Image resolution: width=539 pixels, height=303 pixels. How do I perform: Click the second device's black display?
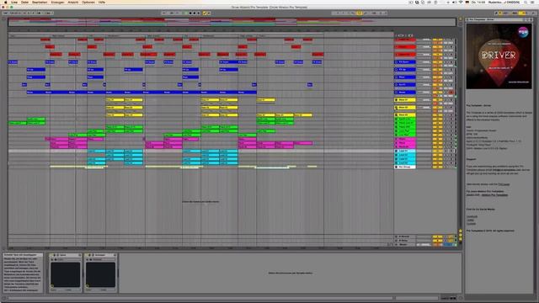tap(100, 275)
